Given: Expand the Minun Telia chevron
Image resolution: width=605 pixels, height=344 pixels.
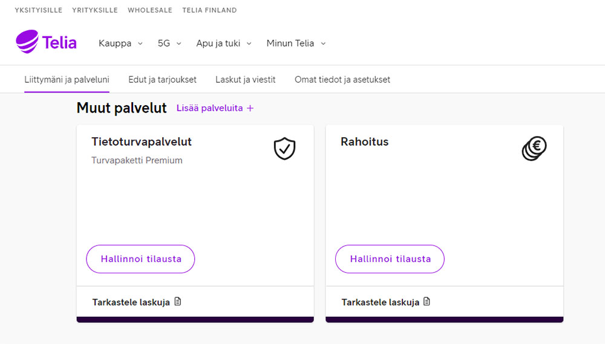Looking at the screenshot, I should (323, 44).
